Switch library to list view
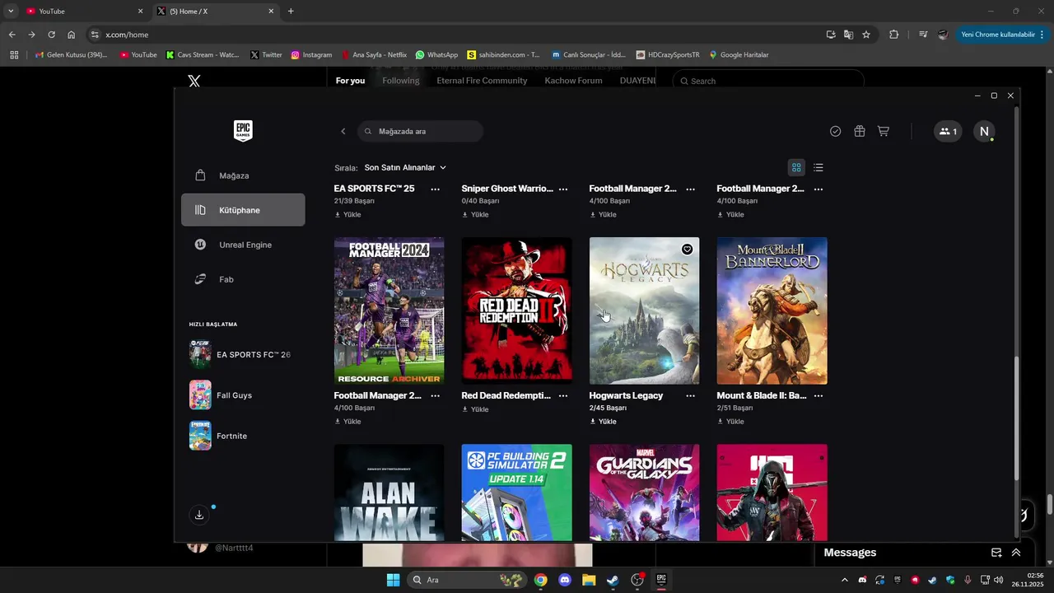 point(818,167)
